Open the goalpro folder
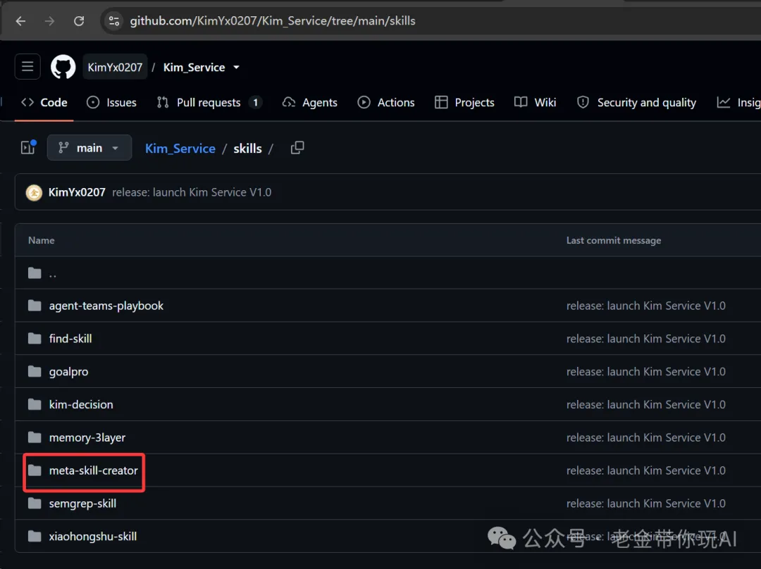 click(68, 372)
